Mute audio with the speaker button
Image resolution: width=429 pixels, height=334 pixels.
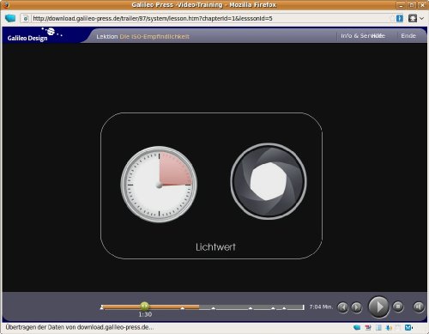(419, 307)
